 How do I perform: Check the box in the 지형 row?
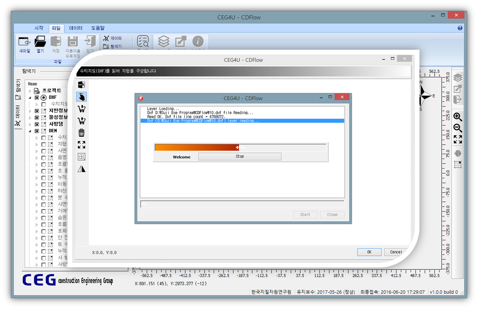coord(44,144)
